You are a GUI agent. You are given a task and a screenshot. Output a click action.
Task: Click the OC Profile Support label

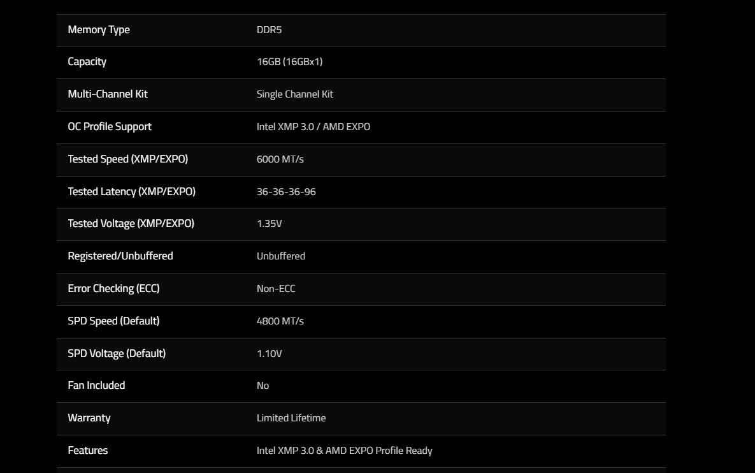[x=110, y=127]
